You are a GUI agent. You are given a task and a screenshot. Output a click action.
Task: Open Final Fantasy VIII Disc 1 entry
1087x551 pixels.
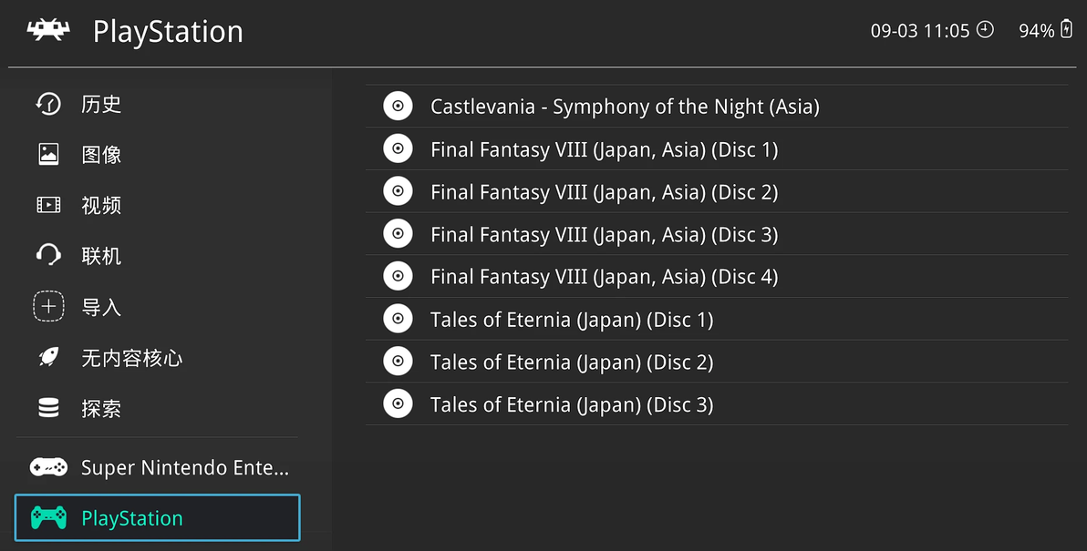pos(604,149)
